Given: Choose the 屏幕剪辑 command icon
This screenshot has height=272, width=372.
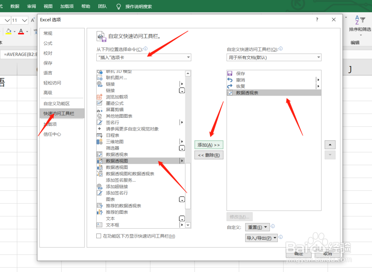Looking at the screenshot, I should (100, 109).
